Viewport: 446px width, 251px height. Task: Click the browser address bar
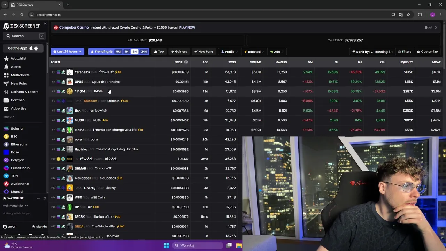point(209,15)
